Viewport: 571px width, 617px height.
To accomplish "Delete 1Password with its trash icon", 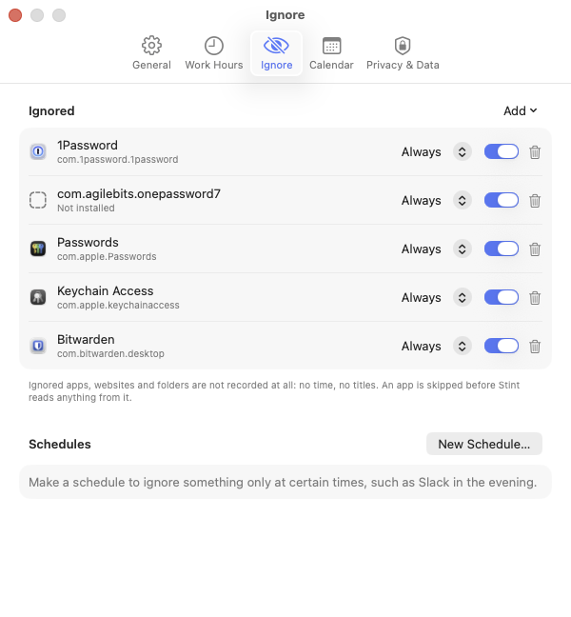I will click(535, 152).
